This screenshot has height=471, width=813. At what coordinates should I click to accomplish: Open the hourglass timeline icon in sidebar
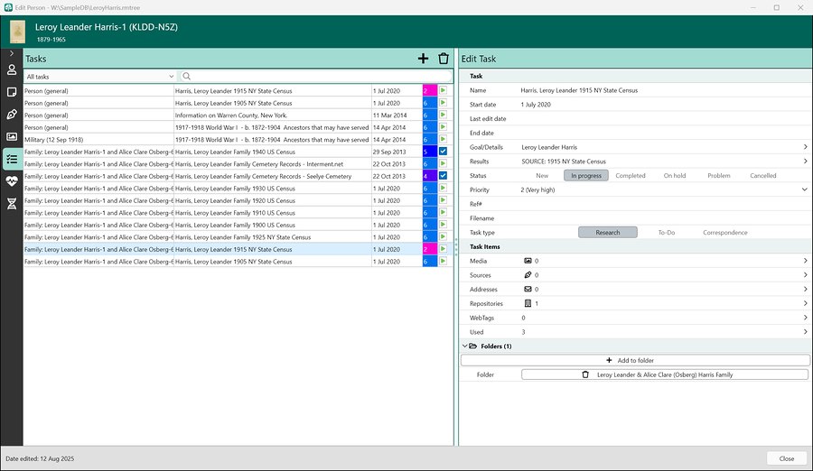12,204
